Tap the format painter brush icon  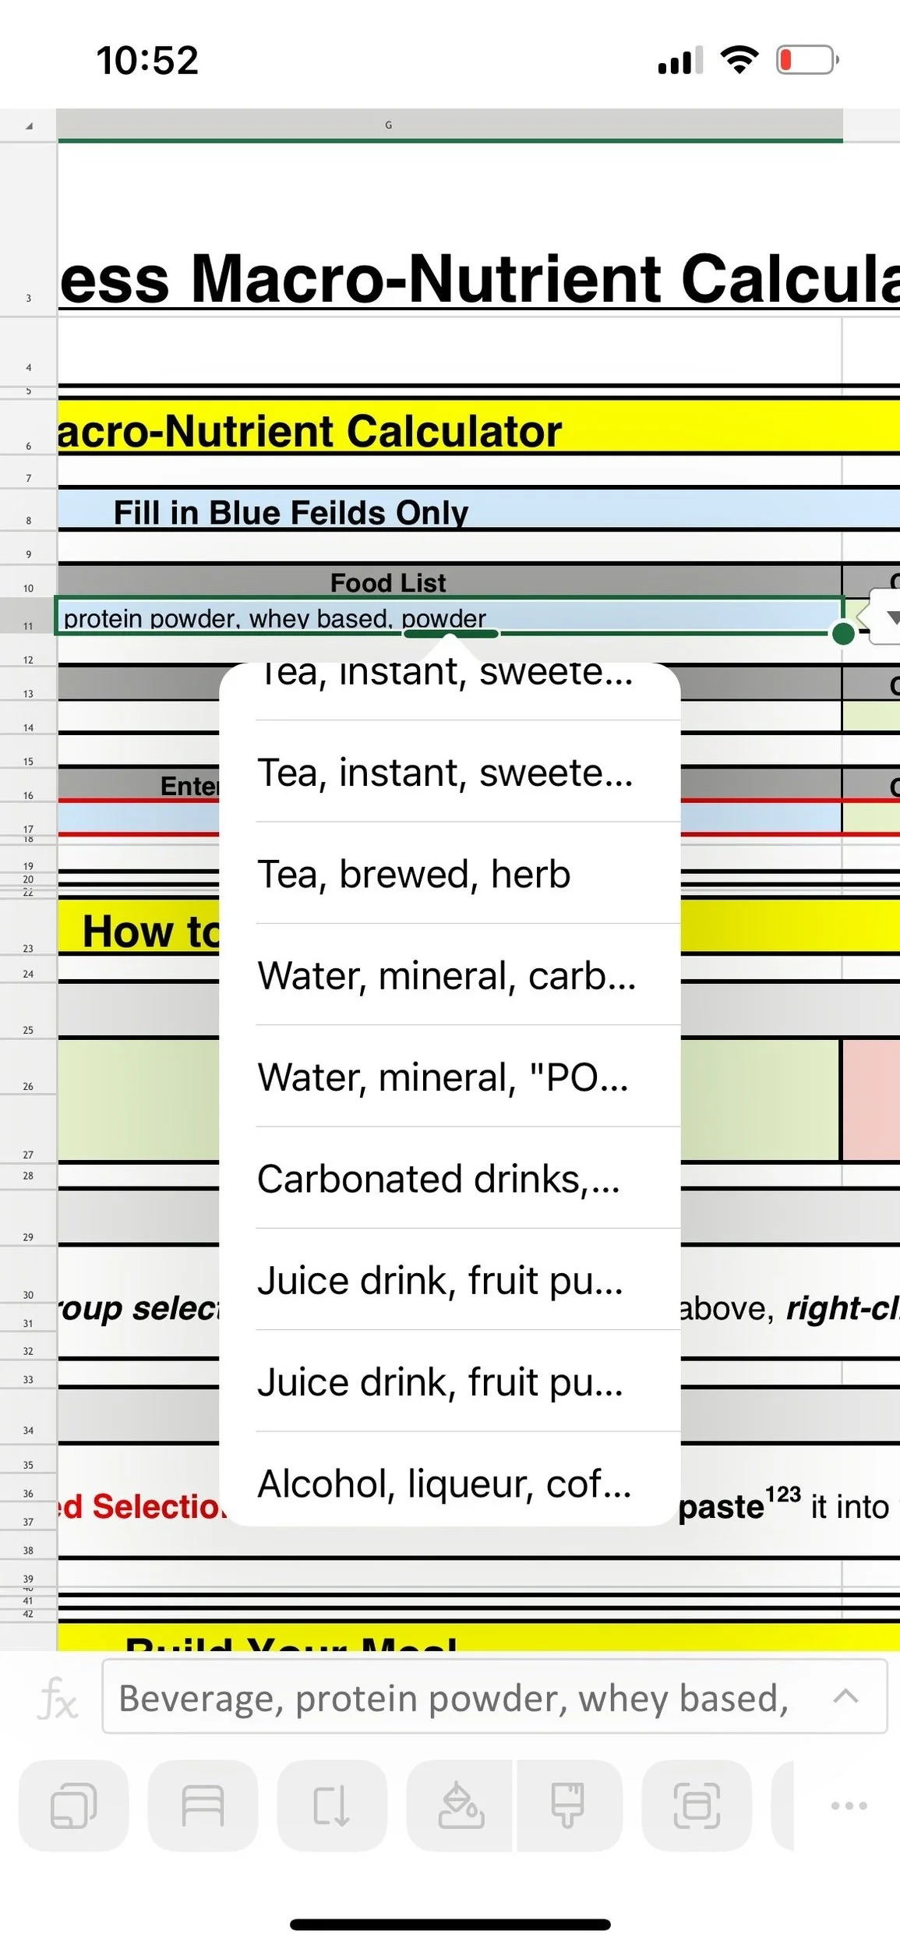point(568,1806)
